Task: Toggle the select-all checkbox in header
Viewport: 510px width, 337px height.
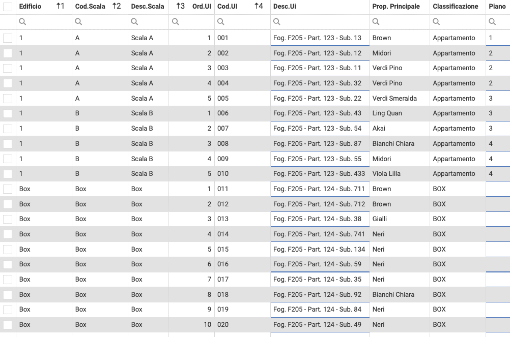Action: [8, 7]
